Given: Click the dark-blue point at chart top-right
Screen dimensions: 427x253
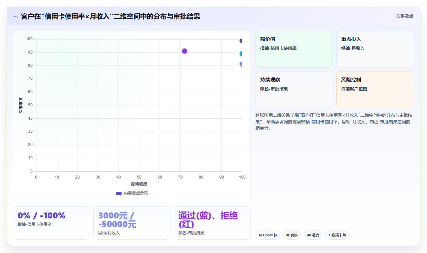Looking at the screenshot, I should [x=242, y=41].
